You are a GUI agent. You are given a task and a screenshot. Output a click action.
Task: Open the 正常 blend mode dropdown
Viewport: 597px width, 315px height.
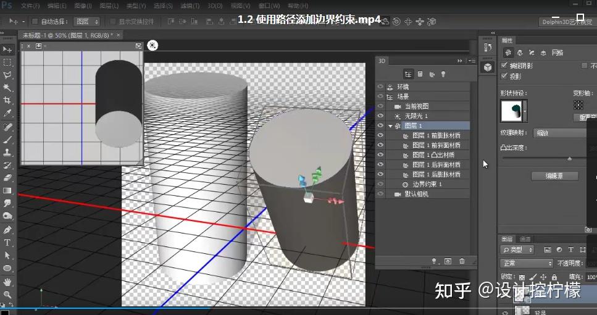(x=527, y=263)
